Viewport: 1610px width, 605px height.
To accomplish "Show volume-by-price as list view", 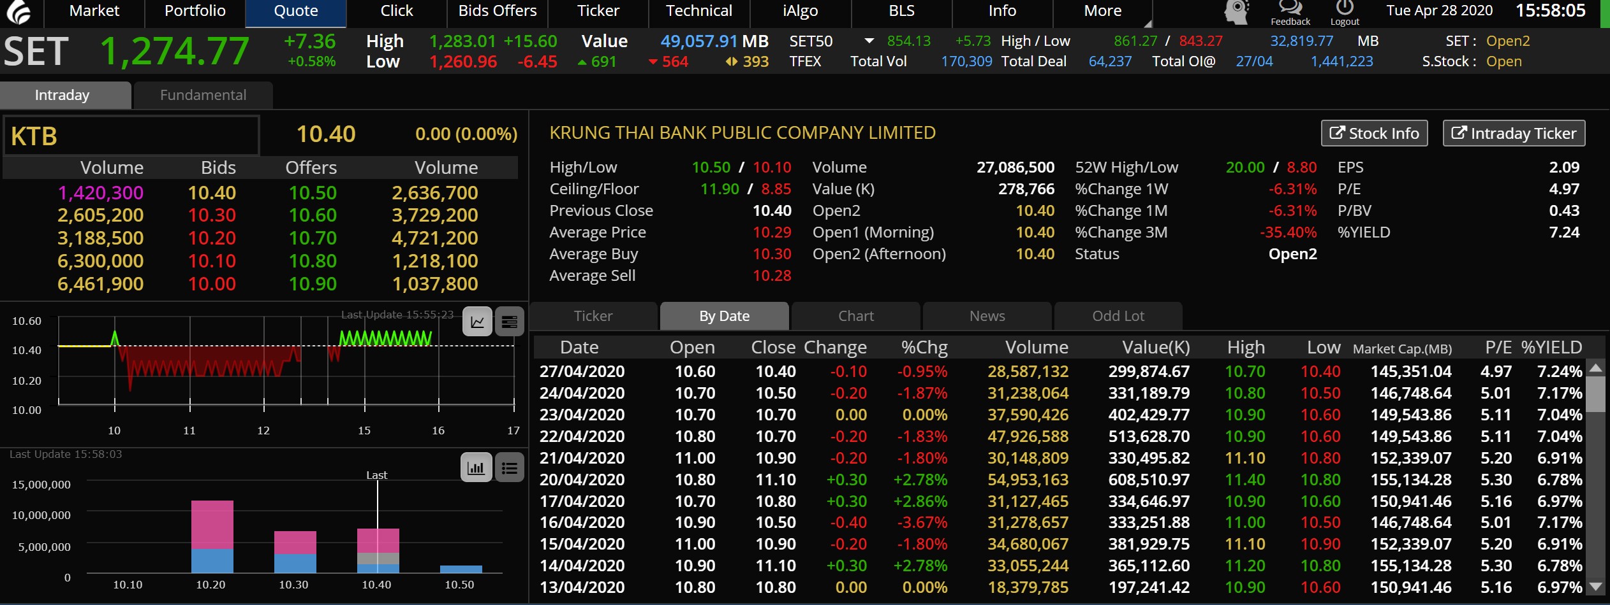I will pyautogui.click(x=509, y=468).
